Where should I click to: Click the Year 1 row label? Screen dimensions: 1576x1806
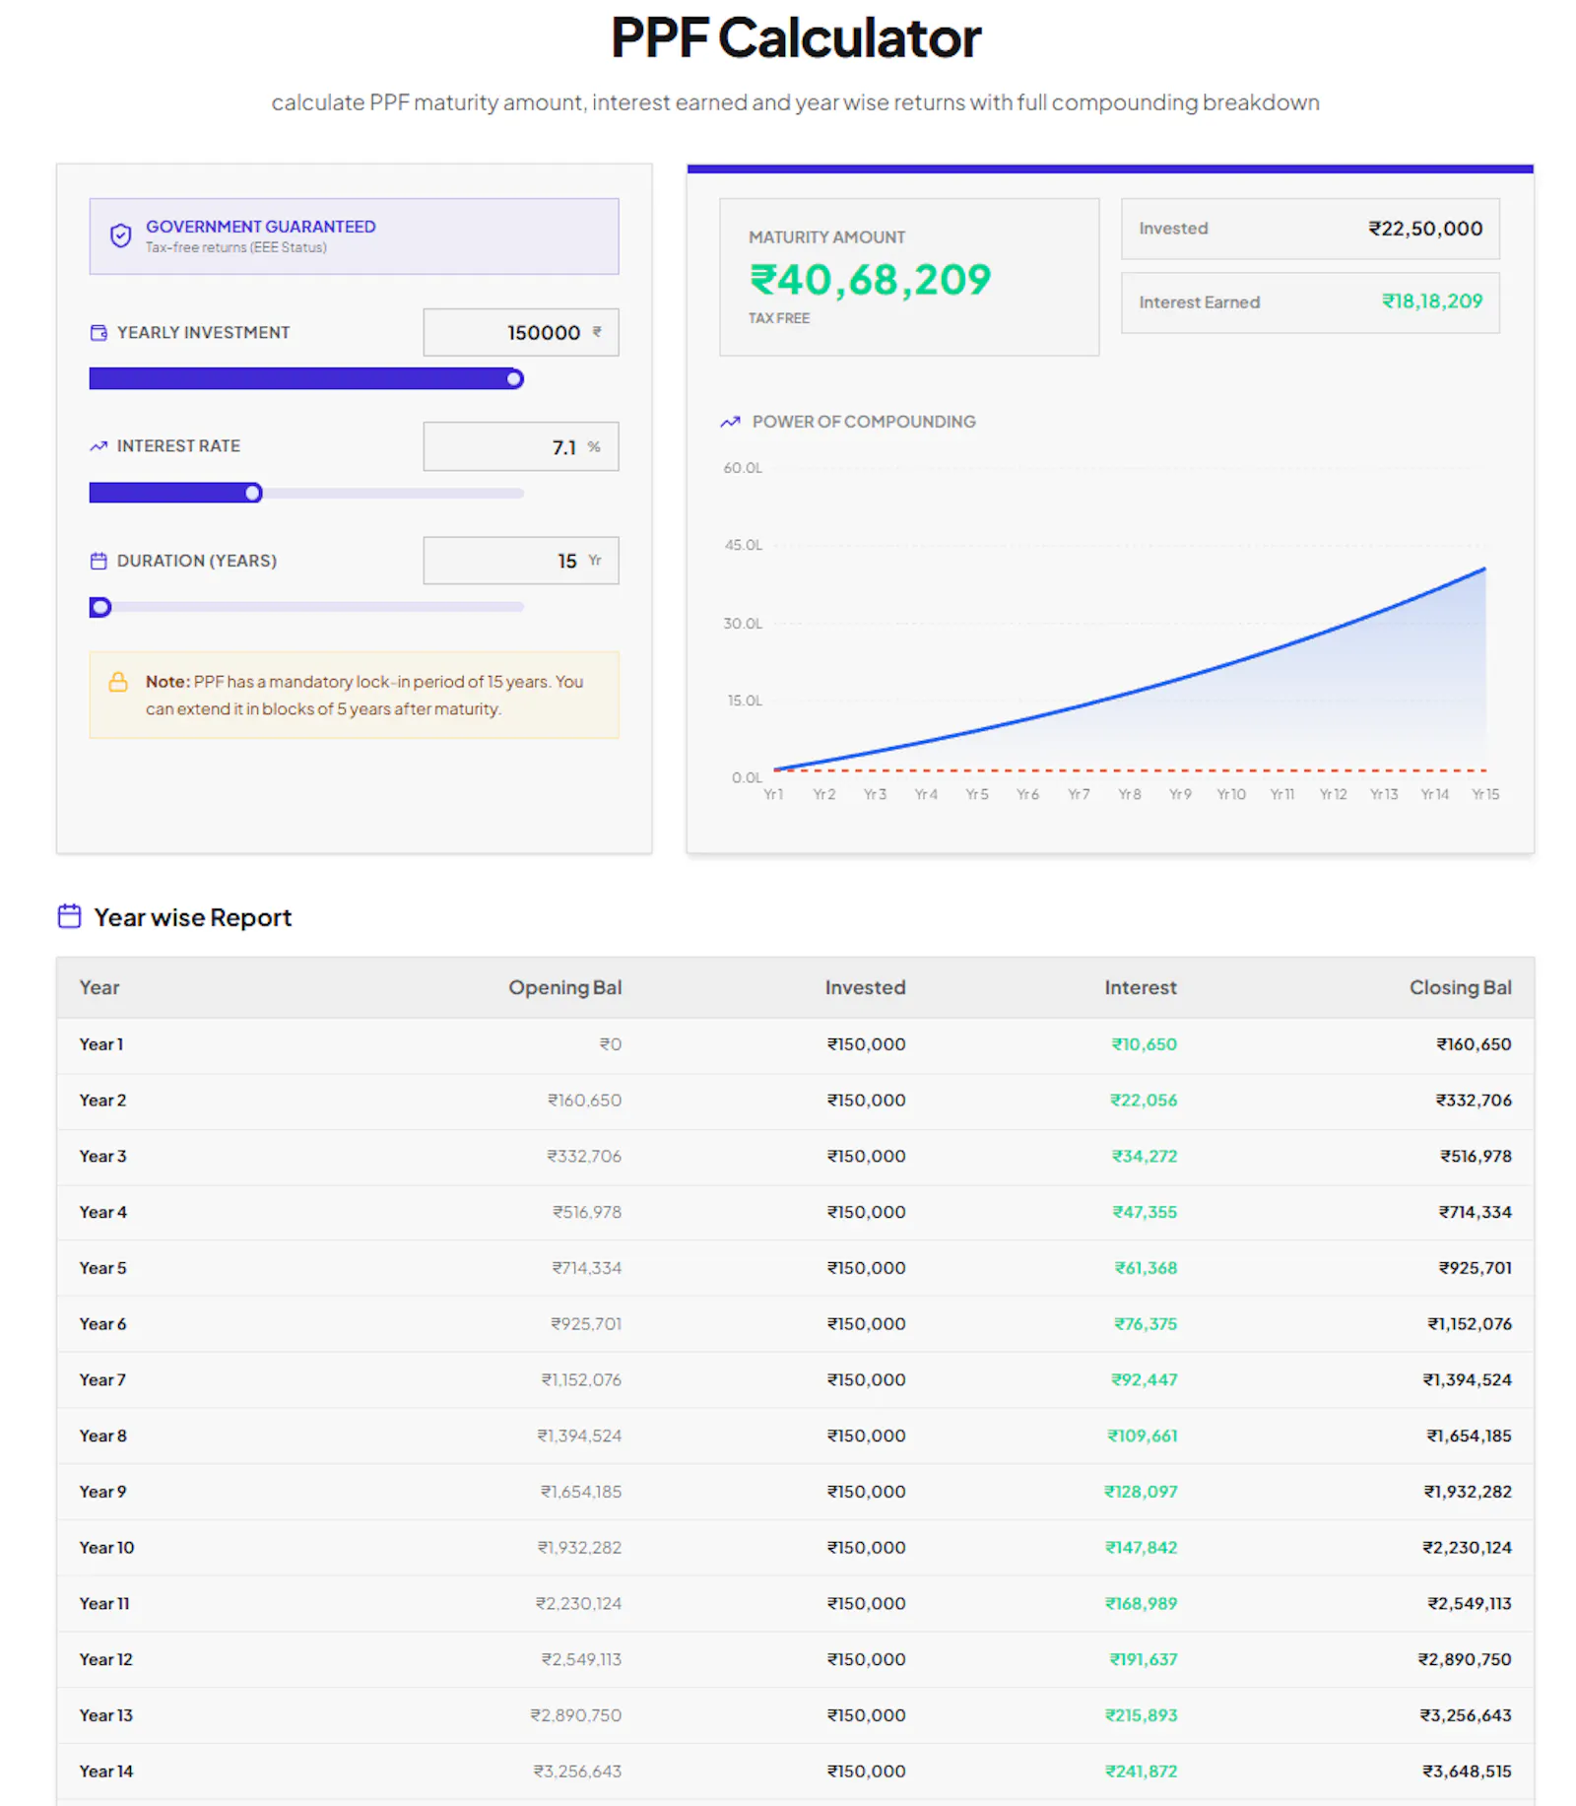(101, 1044)
